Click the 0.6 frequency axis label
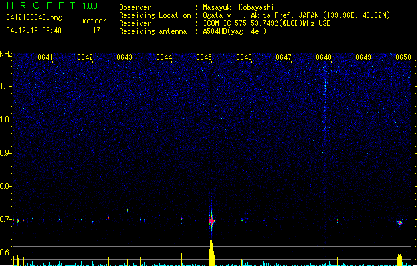The height and width of the screenshot is (266, 418). (5, 253)
